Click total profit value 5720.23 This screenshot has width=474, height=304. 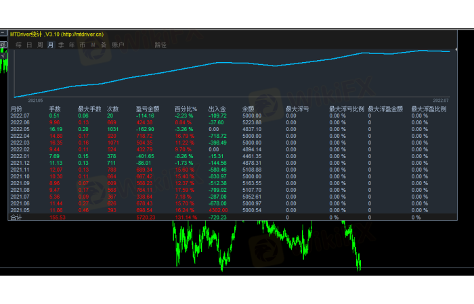click(146, 218)
